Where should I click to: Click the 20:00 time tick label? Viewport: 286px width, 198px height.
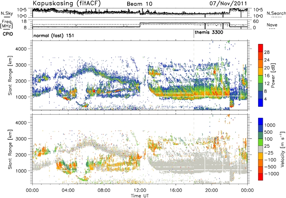(x=211, y=190)
